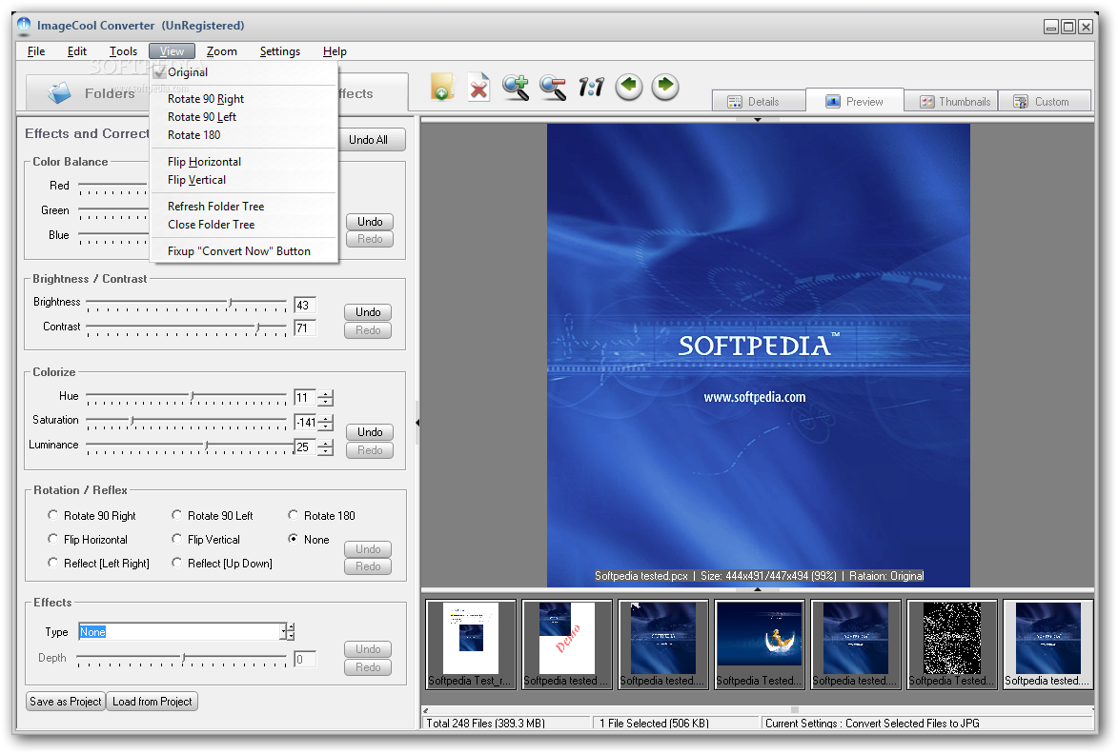Screen dimensions: 1118x754
Task: Choose Rotate 90 Right in View menu
Action: 244,99
